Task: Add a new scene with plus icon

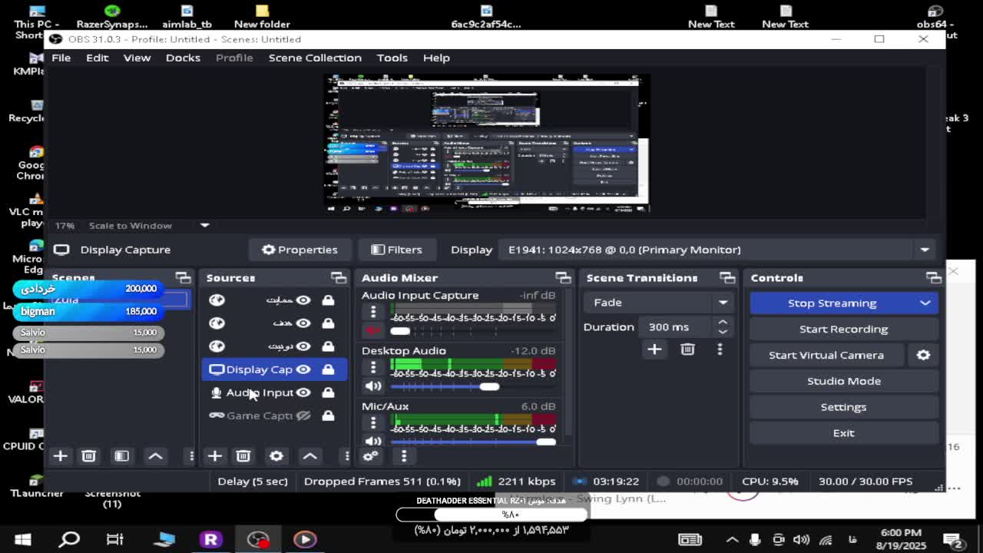Action: [60, 456]
